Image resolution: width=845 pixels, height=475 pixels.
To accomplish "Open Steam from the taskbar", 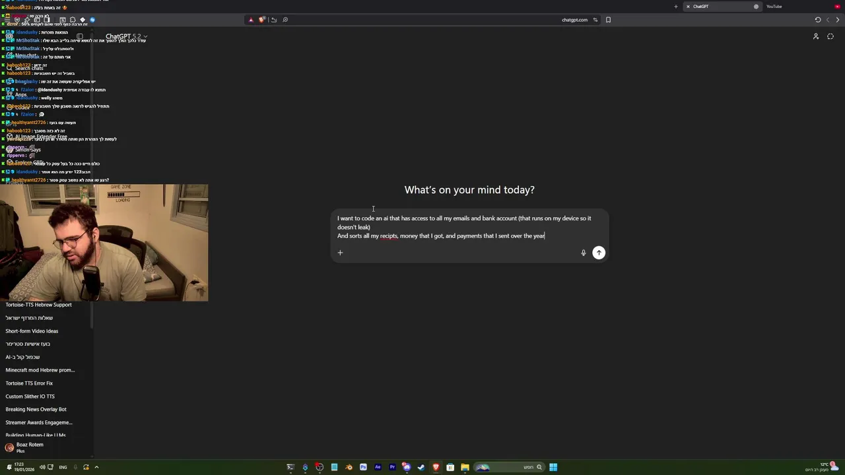I will 421,467.
